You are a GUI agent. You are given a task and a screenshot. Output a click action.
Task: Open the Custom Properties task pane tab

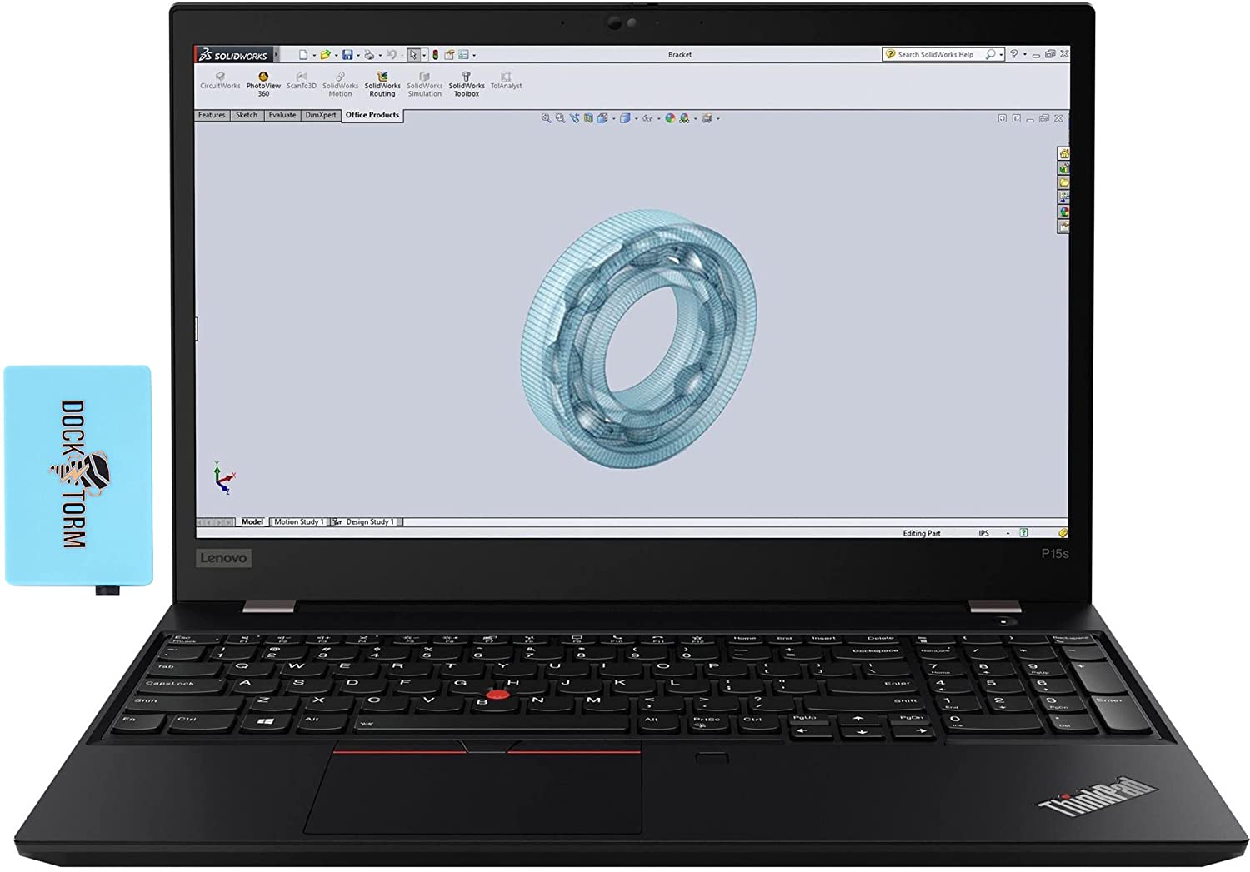pyautogui.click(x=1063, y=227)
